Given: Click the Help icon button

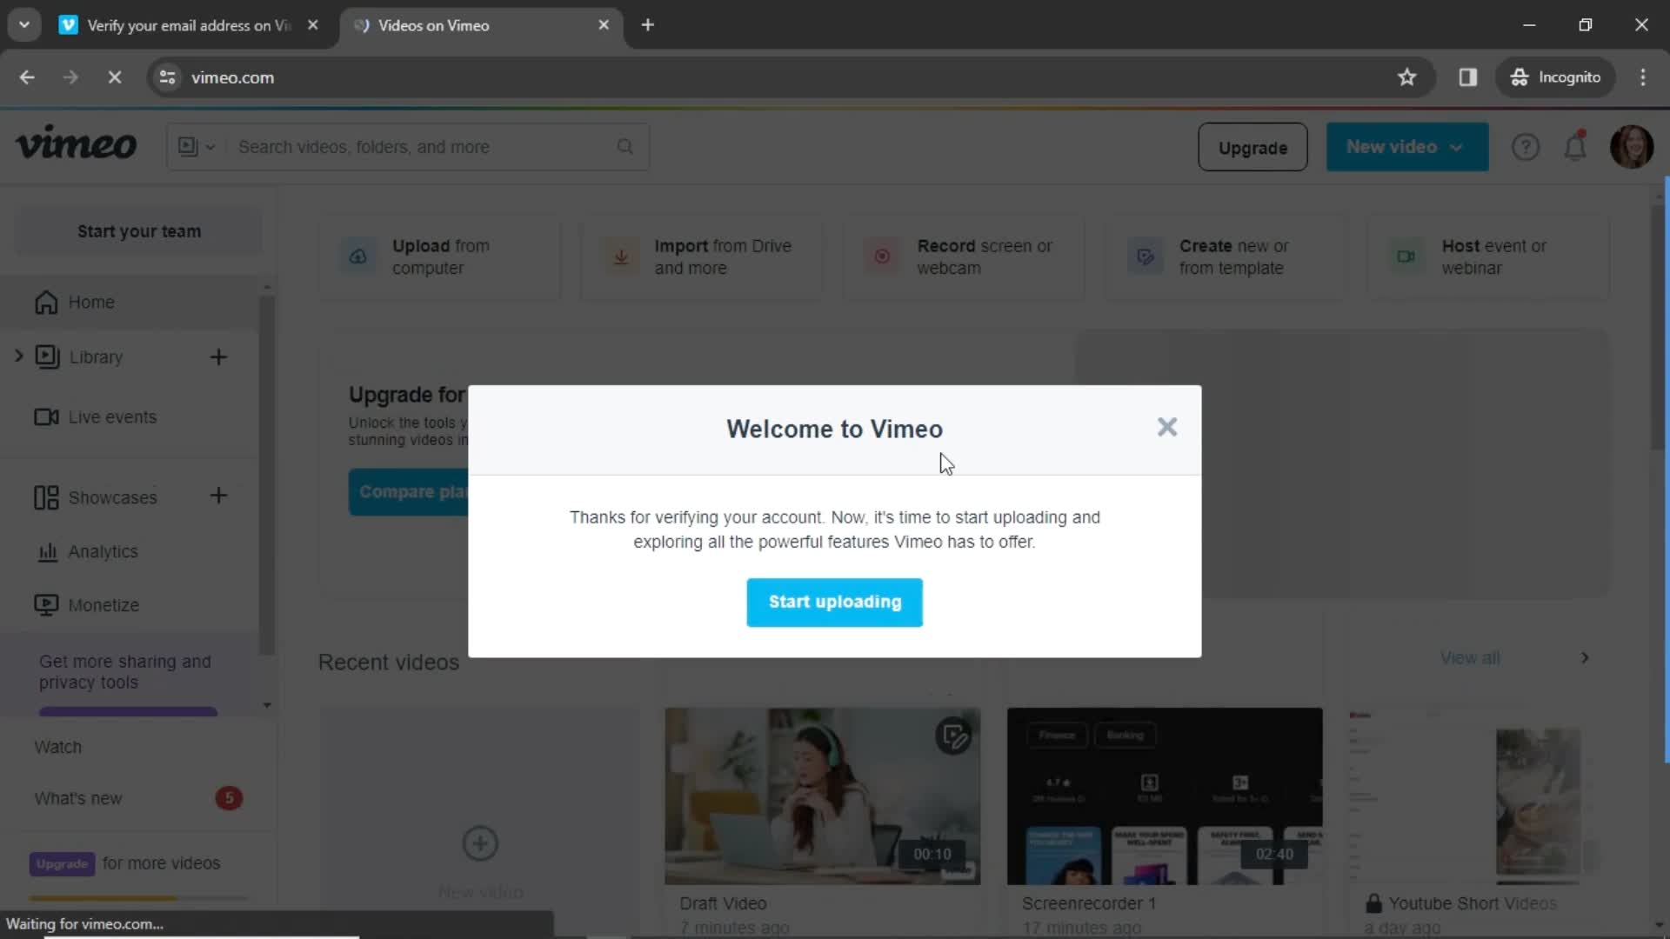Looking at the screenshot, I should click(x=1526, y=147).
